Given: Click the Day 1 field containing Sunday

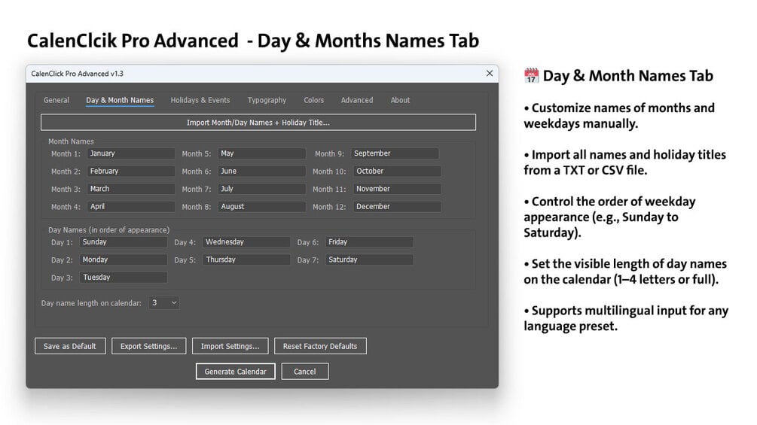Looking at the screenshot, I should (x=124, y=242).
